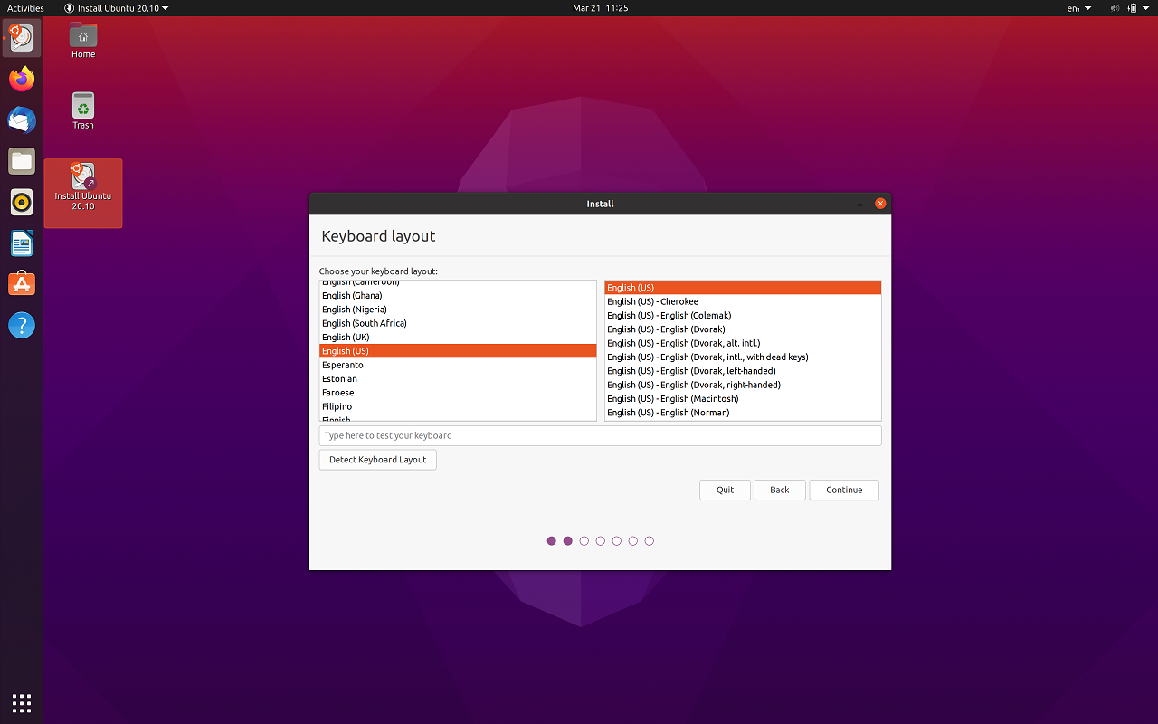Screen dimensions: 1158x724
Task: Choose English (US) - English (Colemak) variant
Action: point(743,316)
